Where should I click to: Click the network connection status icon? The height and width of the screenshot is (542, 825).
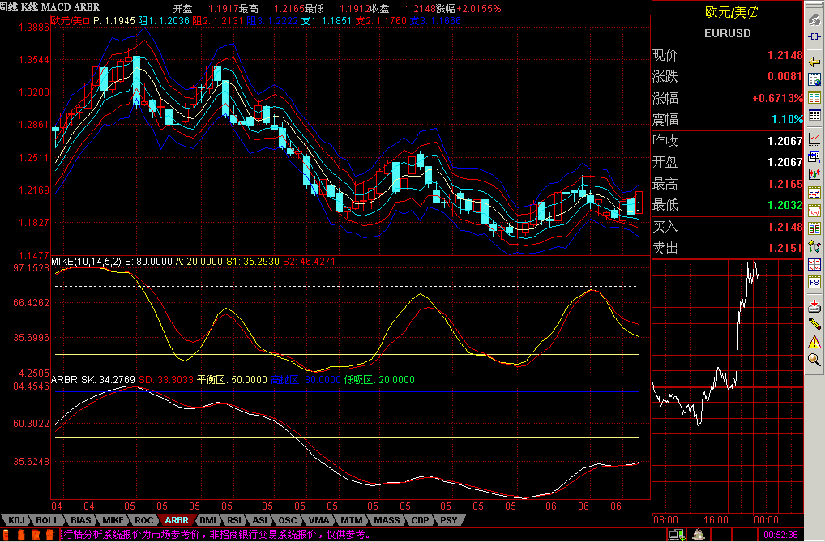(x=674, y=534)
